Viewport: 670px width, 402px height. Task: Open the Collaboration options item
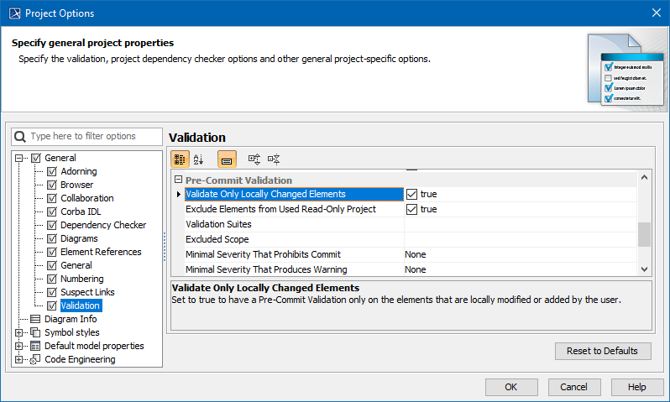point(86,198)
